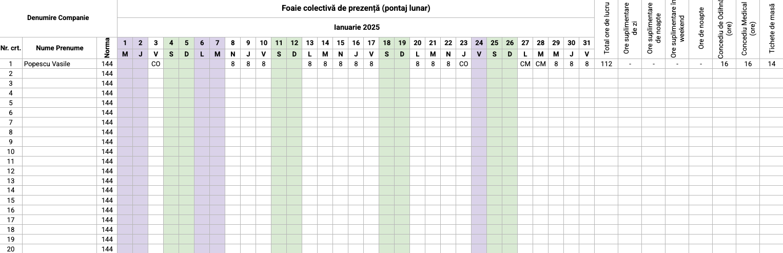Viewport: 783px width, 253px height.
Task: Click the Total ore de lucru header
Action: tap(606, 29)
